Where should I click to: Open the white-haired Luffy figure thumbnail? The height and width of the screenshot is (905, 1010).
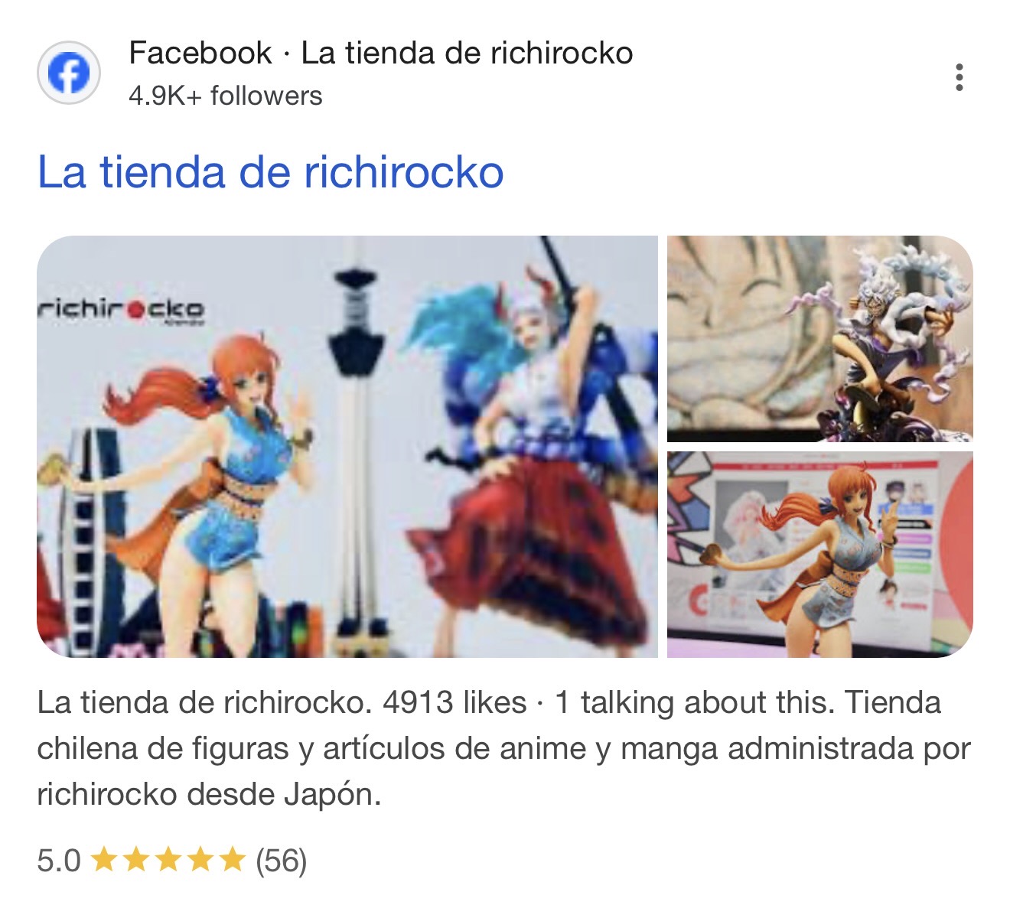click(819, 339)
